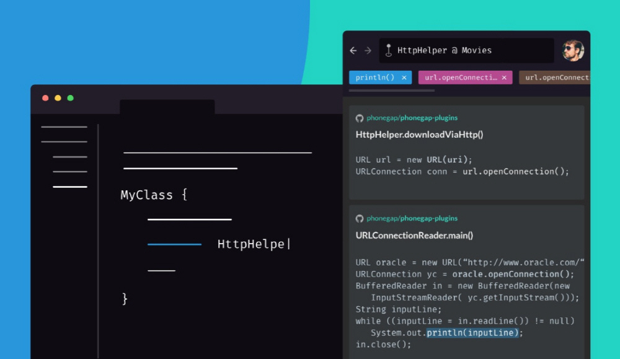Click GitHub icon above HttpHelper.downloadViaHttp()
This screenshot has width=620, height=359.
[360, 118]
